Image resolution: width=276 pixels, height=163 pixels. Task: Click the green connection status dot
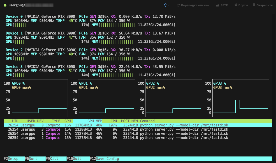5,5
